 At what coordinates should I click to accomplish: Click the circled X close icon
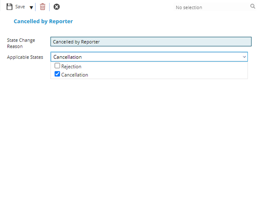click(x=57, y=7)
